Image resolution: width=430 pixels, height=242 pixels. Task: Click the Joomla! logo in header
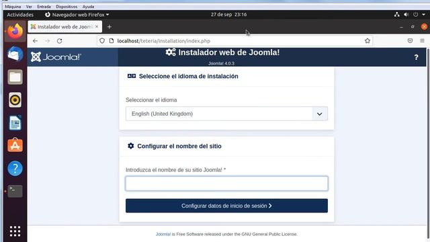[56, 57]
